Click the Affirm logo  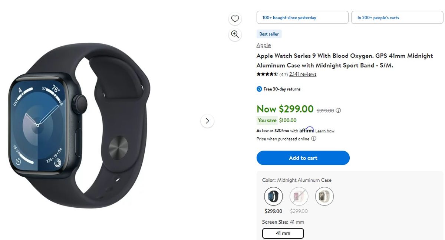click(307, 130)
